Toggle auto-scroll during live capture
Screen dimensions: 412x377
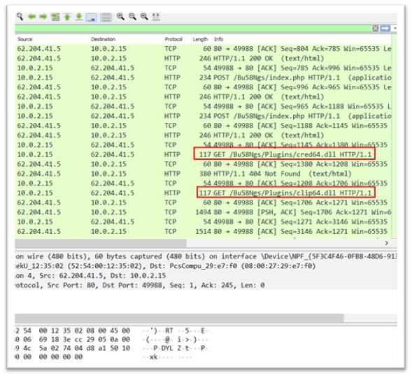coord(92,17)
